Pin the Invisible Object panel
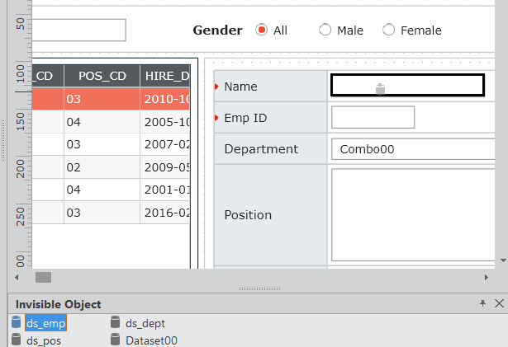The height and width of the screenshot is (347, 508). [x=482, y=303]
